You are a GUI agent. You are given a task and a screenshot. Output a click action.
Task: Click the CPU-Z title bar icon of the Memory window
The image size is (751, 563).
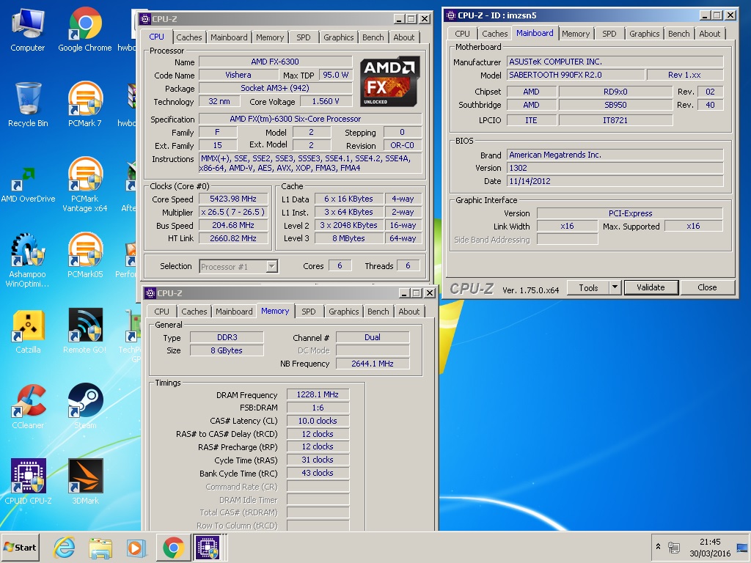pyautogui.click(x=150, y=293)
